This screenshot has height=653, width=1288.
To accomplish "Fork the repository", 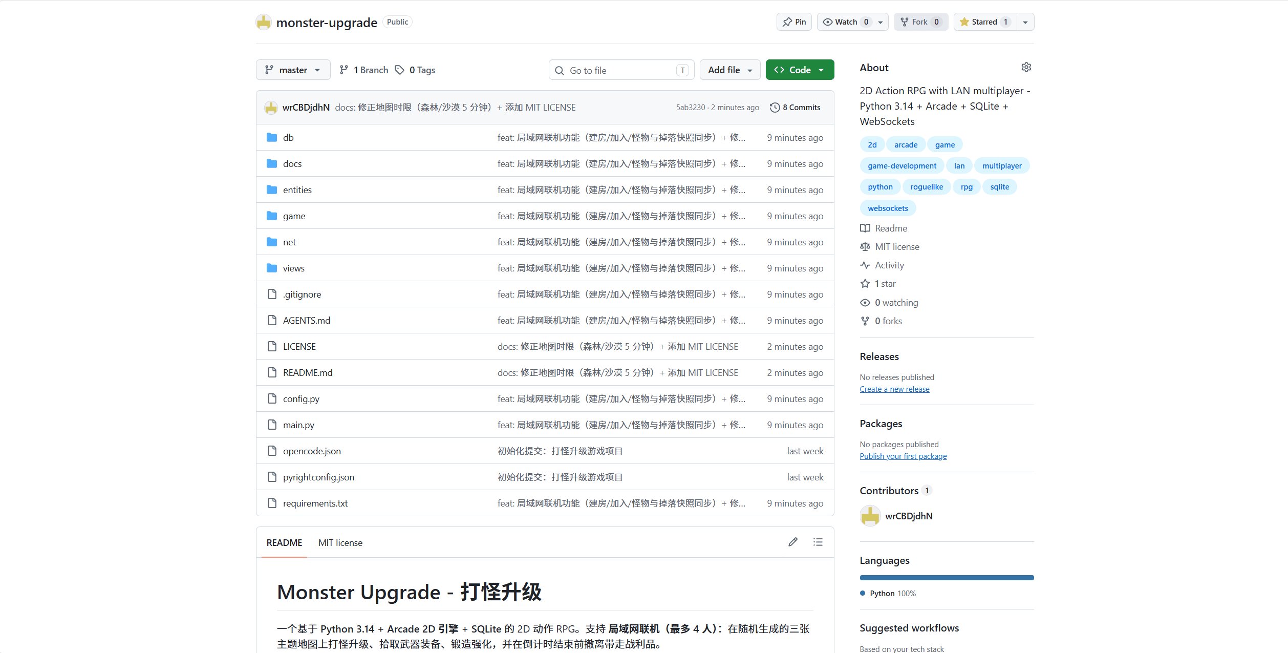I will pos(921,22).
